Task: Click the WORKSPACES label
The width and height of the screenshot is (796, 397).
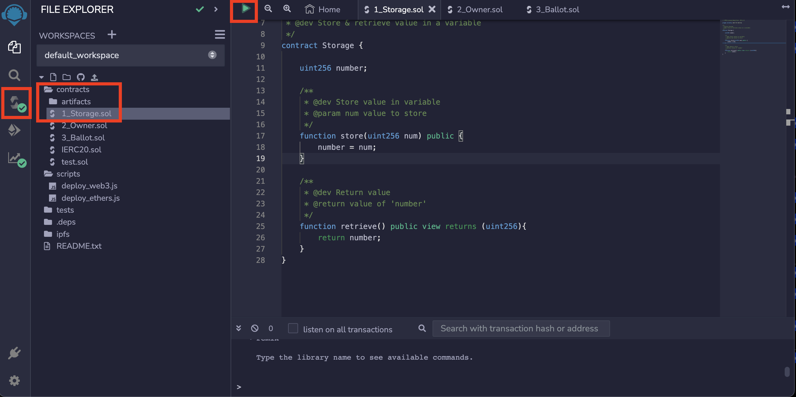Action: [67, 35]
